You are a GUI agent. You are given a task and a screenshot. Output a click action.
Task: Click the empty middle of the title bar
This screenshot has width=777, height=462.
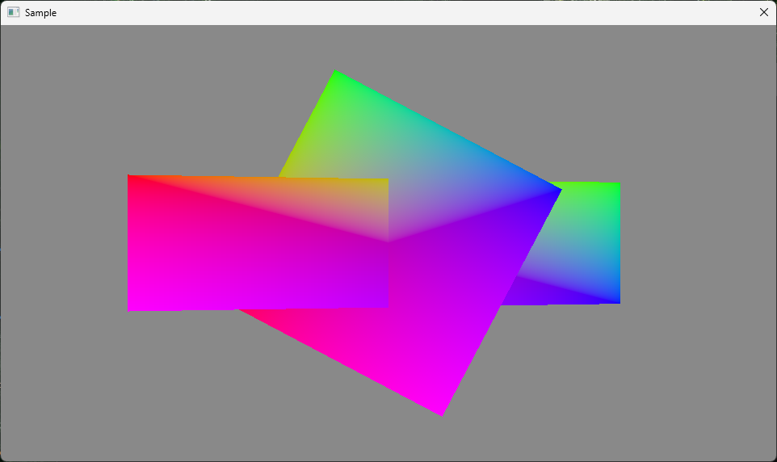coord(388,12)
